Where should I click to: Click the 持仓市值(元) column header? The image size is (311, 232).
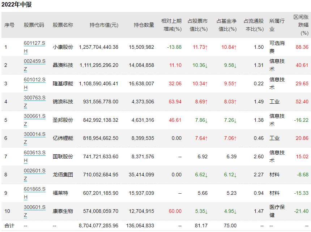tap(104, 25)
